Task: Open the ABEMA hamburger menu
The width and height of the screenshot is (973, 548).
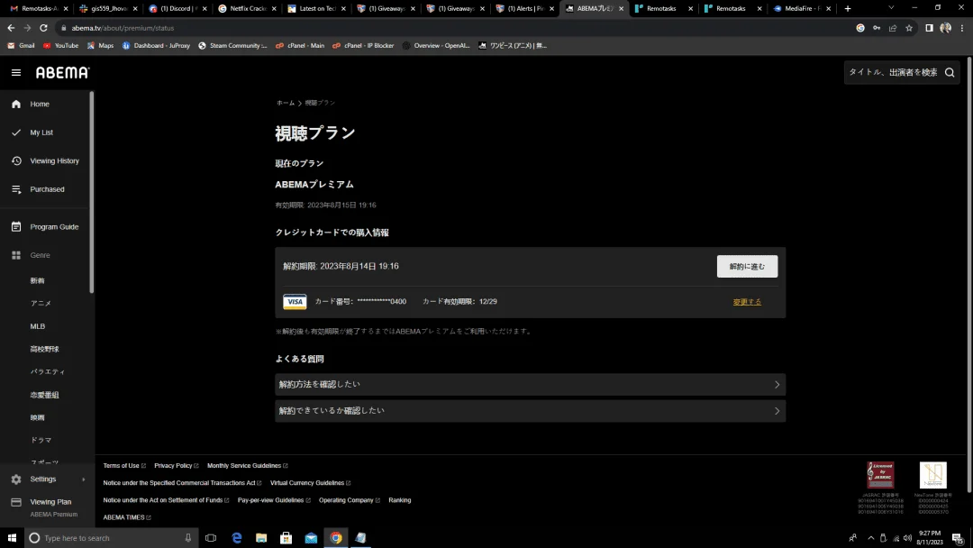Action: 16,73
